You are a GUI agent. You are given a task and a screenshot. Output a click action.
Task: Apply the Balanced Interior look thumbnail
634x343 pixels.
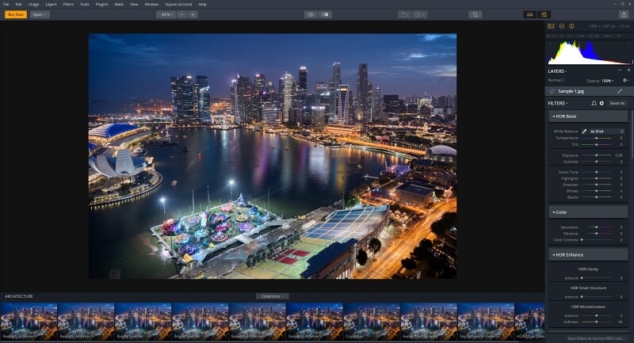click(257, 321)
